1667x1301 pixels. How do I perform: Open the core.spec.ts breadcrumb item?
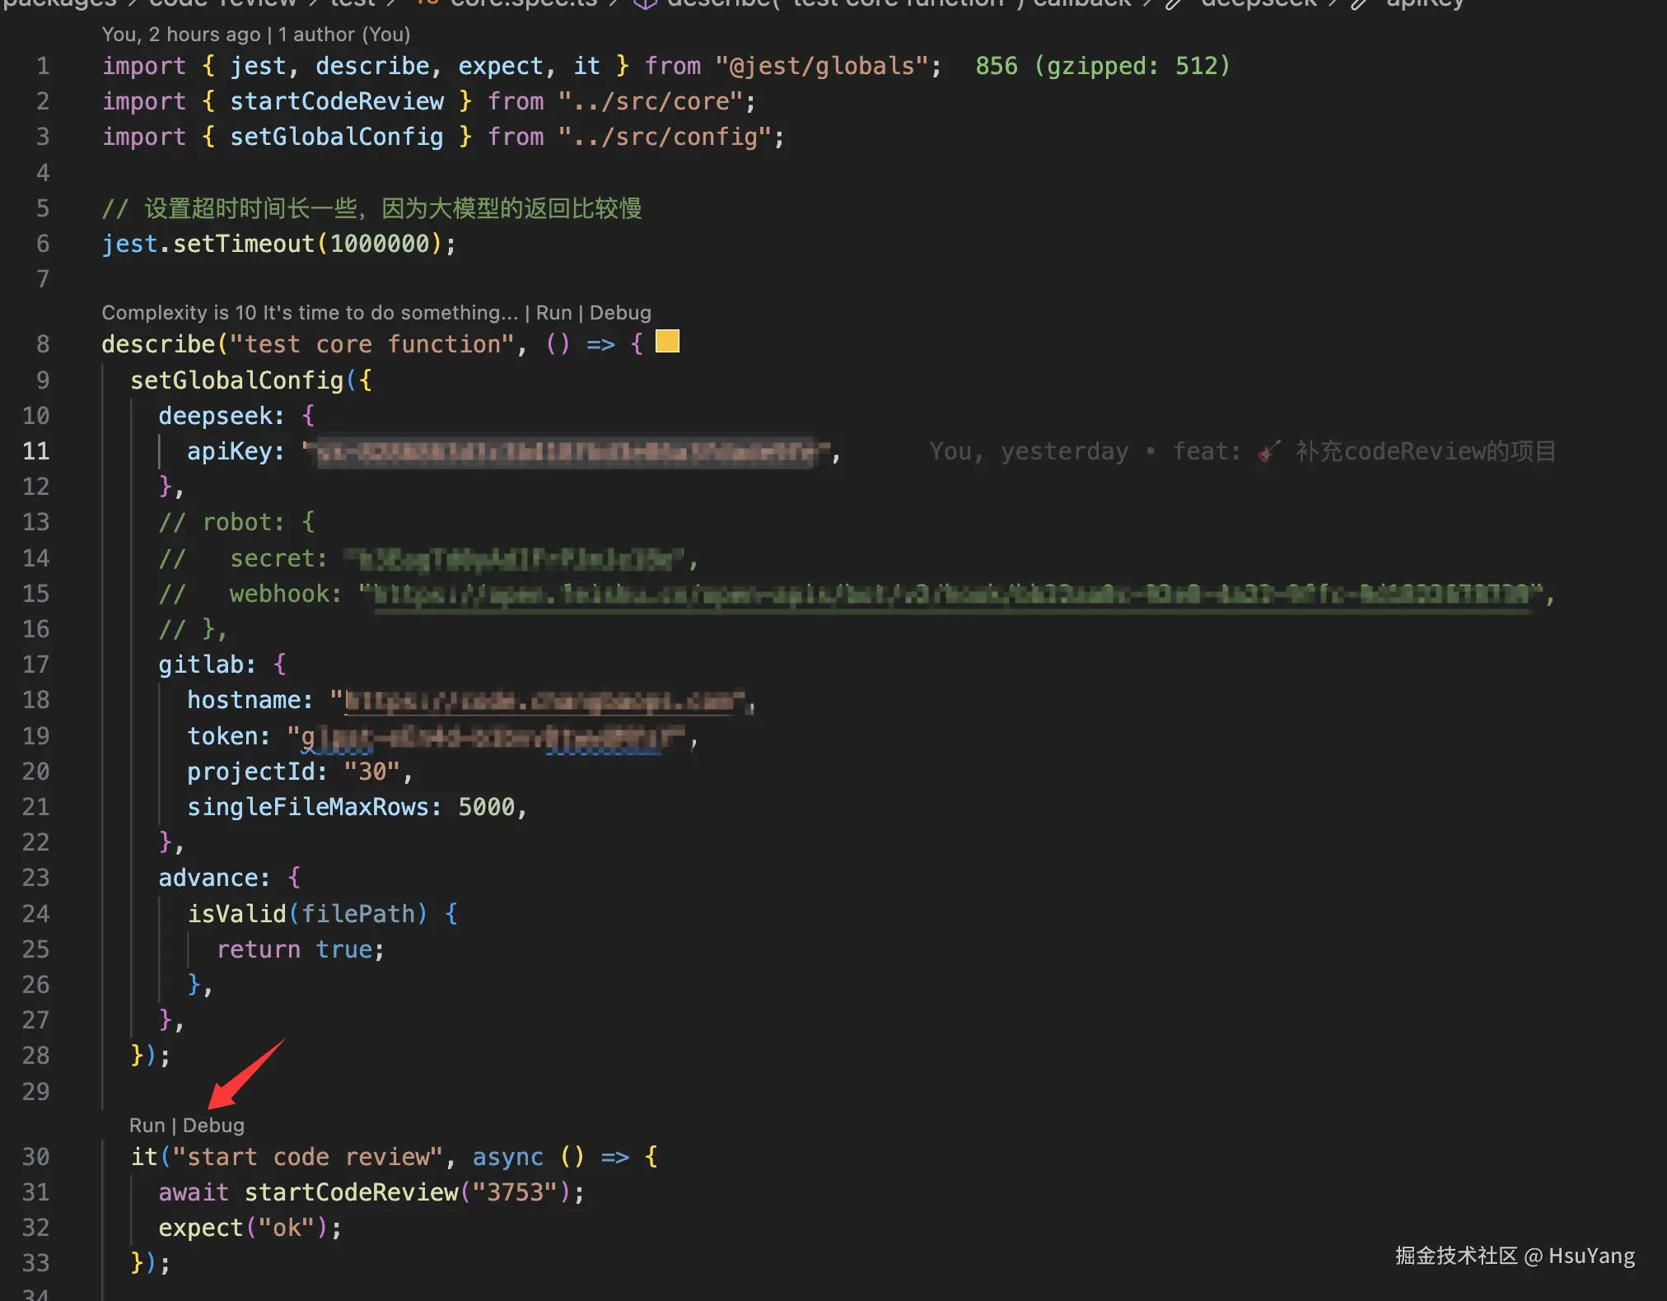523,3
